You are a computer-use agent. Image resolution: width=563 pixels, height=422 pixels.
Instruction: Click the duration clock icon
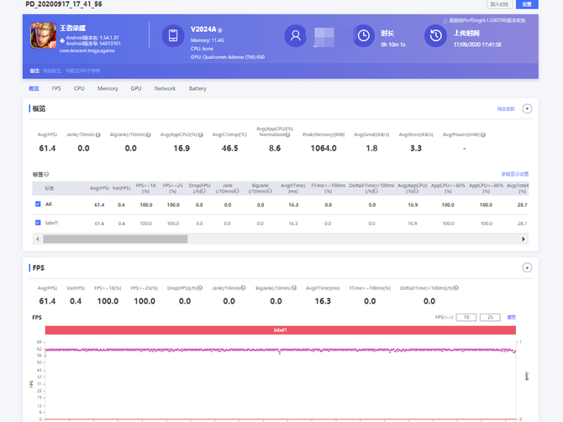click(x=363, y=35)
